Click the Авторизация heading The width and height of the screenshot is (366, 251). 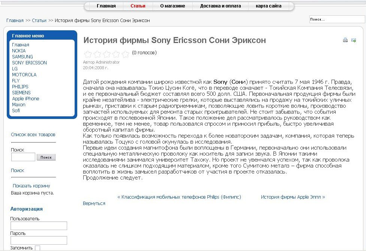(26, 209)
